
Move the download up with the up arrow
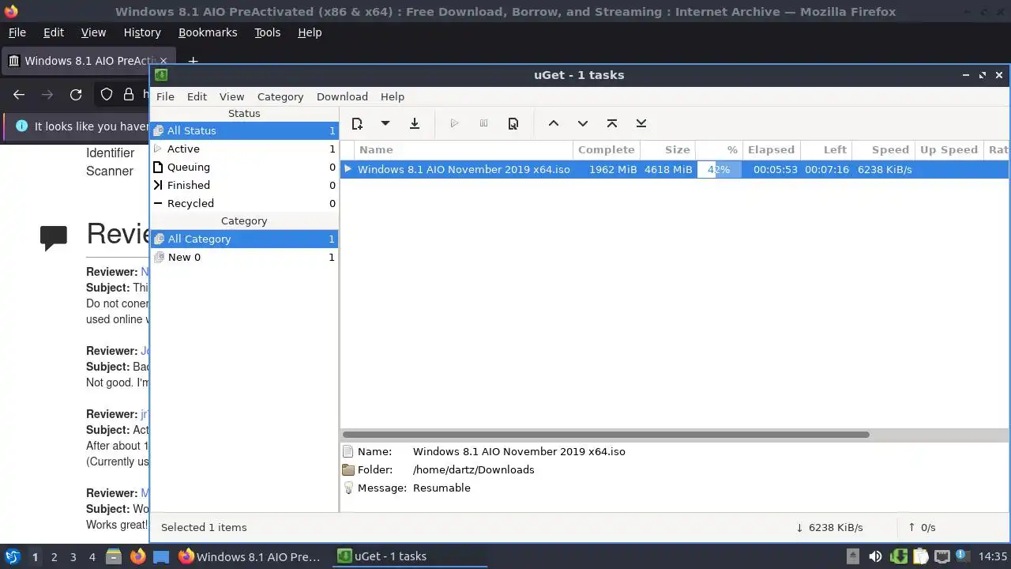[554, 123]
